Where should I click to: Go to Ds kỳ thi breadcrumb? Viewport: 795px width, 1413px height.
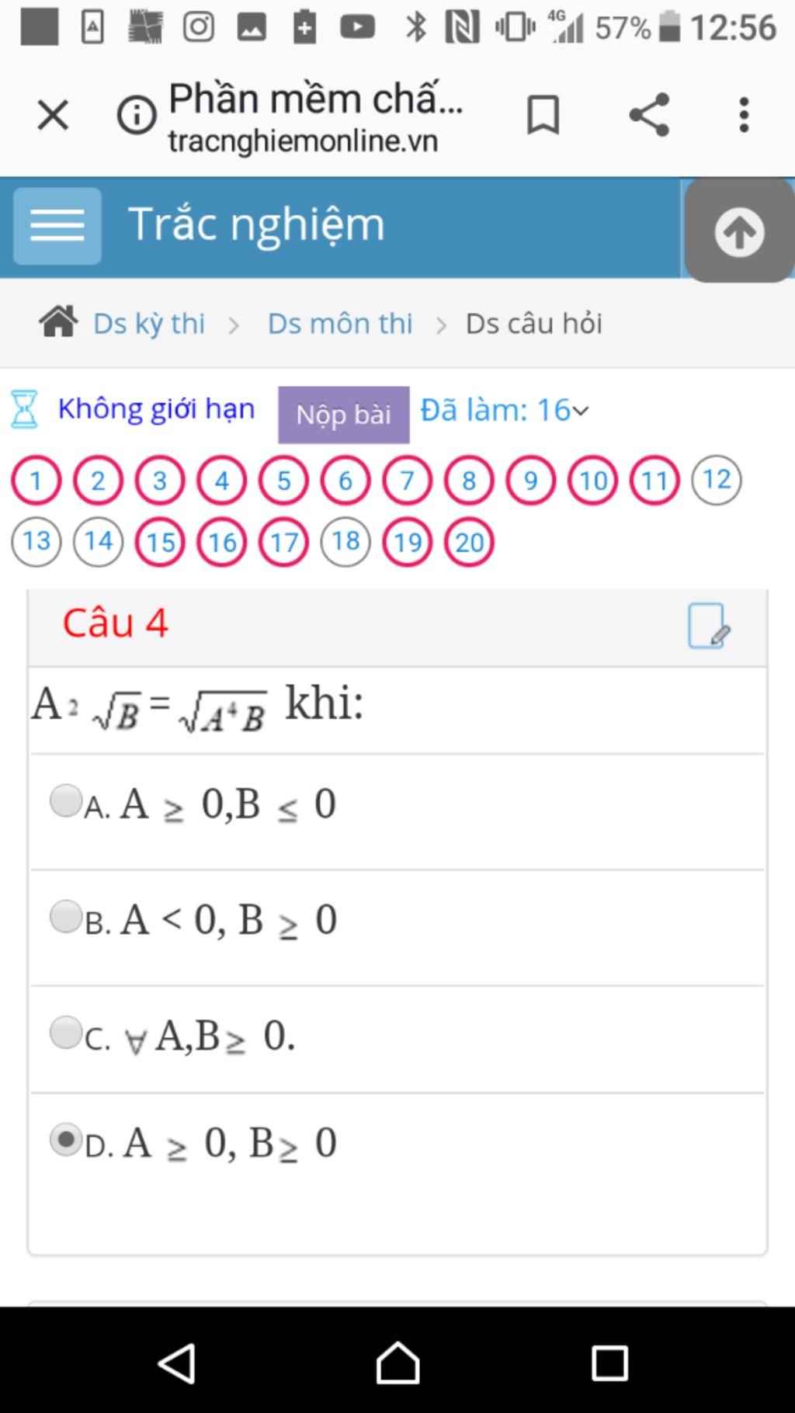pos(149,323)
